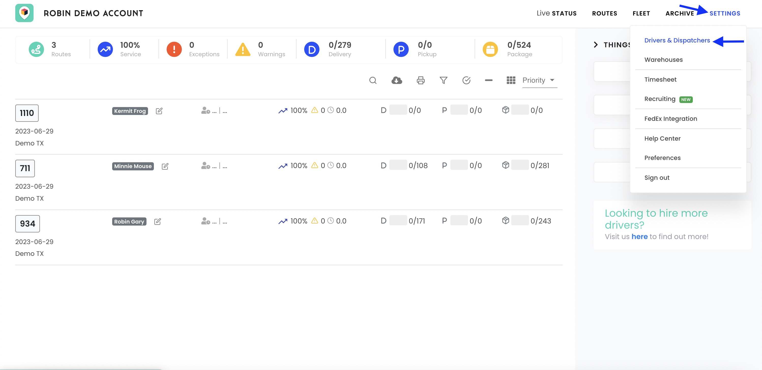Viewport: 762px width, 370px height.
Task: Go to the ROUTES tab
Action: click(x=604, y=13)
